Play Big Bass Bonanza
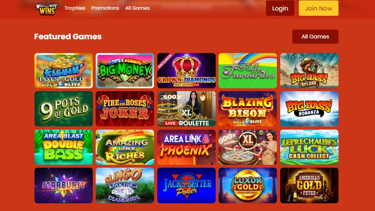The height and width of the screenshot is (211, 375). tap(309, 109)
